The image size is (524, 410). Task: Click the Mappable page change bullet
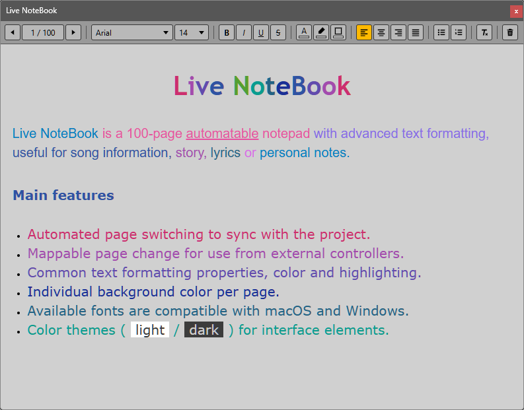216,254
